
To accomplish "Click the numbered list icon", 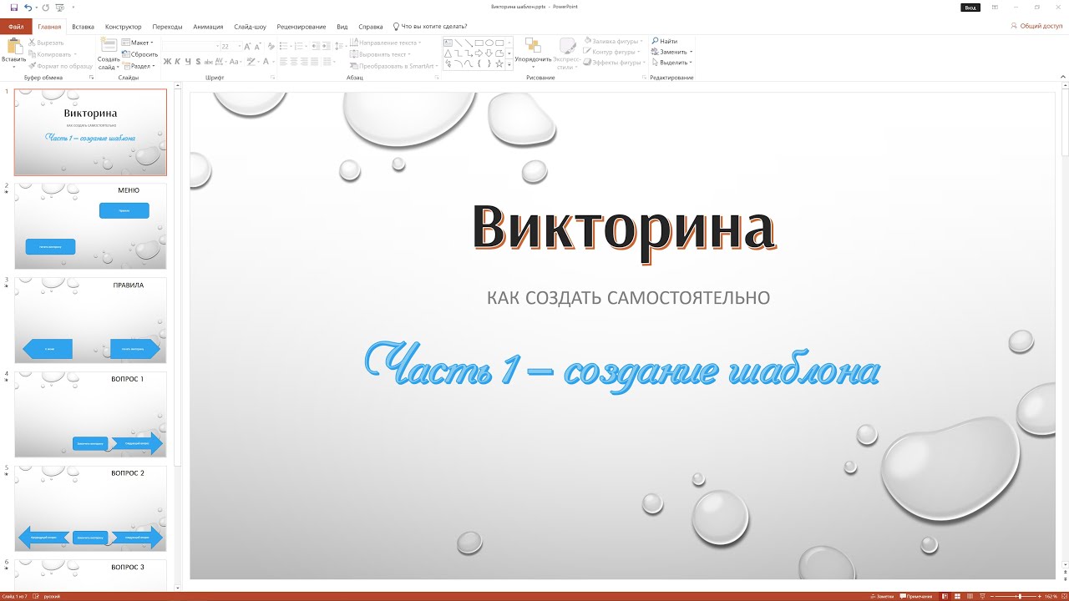I will 299,47.
